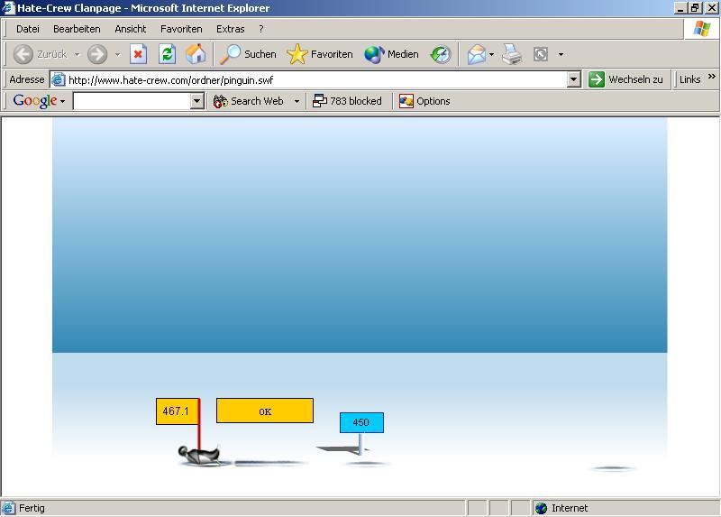Click the Google toolbar logo
The height and width of the screenshot is (517, 721).
pyautogui.click(x=35, y=101)
